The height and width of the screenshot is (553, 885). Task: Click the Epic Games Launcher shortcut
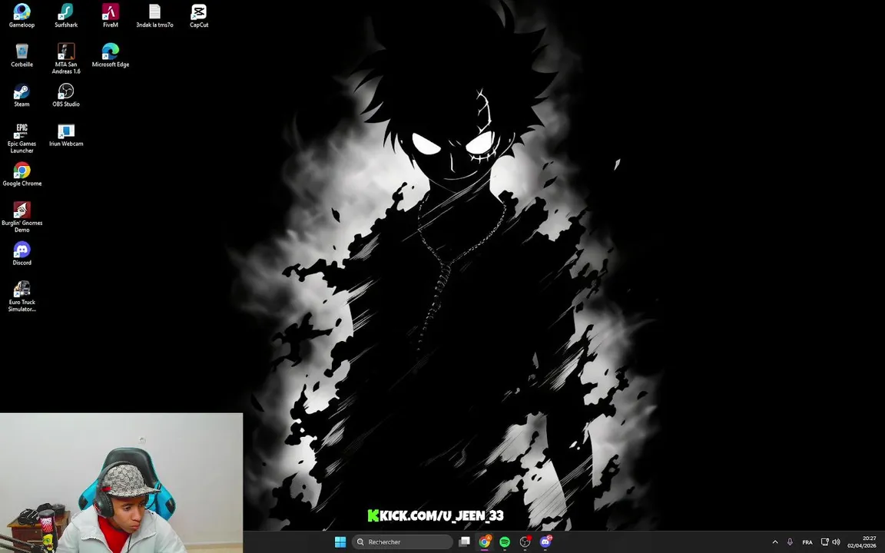pyautogui.click(x=22, y=137)
